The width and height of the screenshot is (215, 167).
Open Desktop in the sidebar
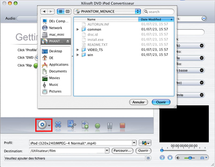(x=56, y=51)
